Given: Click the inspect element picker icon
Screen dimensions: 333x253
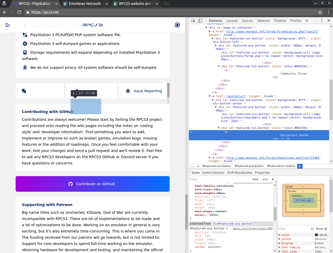Looking at the screenshot, I should coord(193,21).
